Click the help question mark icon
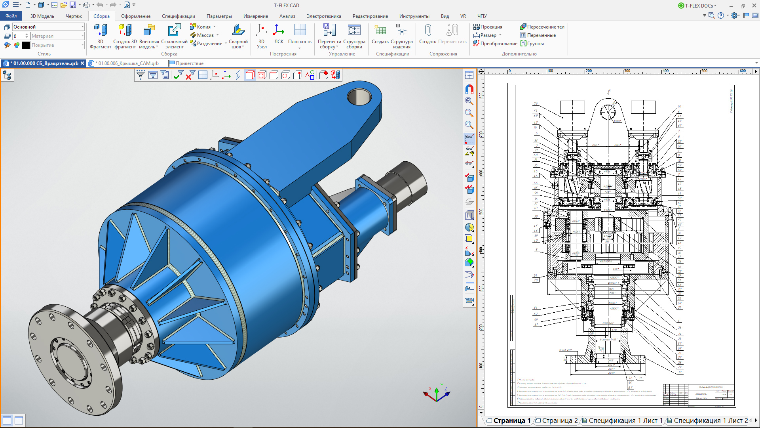The width and height of the screenshot is (760, 428). click(721, 15)
